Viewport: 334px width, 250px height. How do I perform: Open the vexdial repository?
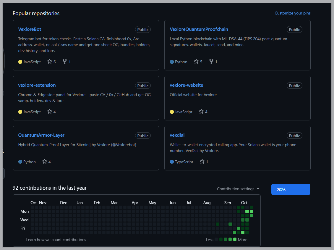point(177,135)
